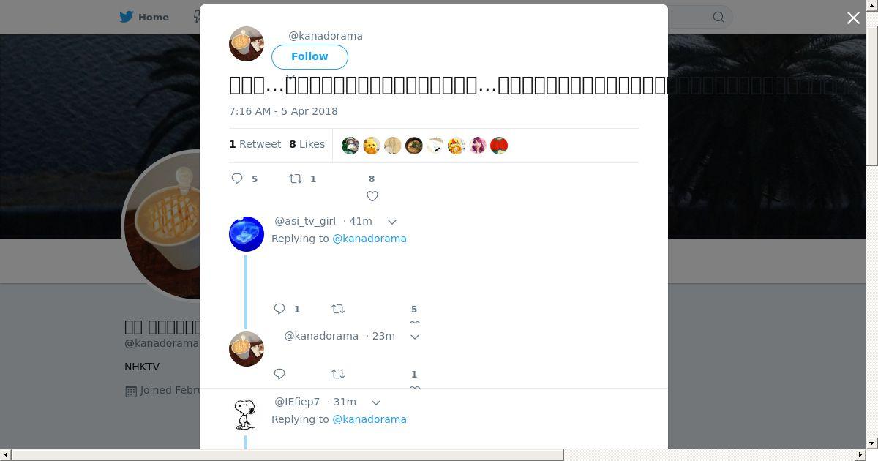Screen dimensions: 878x461
Task: Click reply icon on @kanadorama's 23m reply
Action: coord(279,374)
